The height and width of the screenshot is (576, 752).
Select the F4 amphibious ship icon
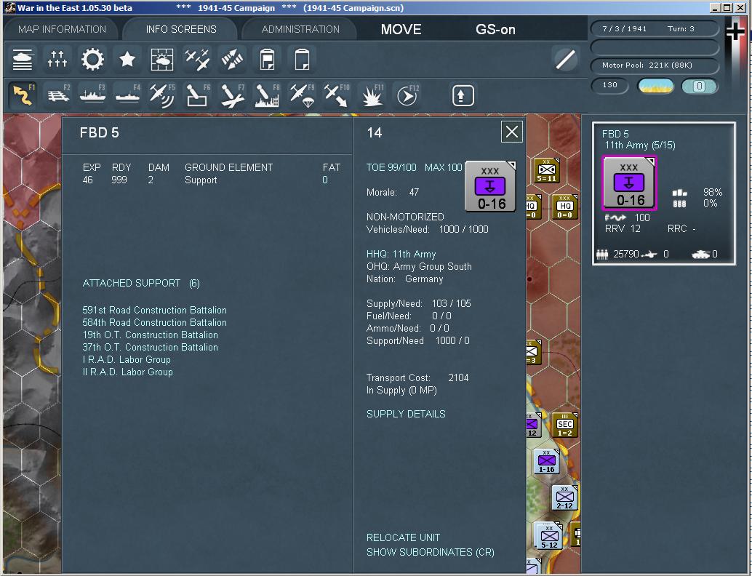[x=127, y=95]
